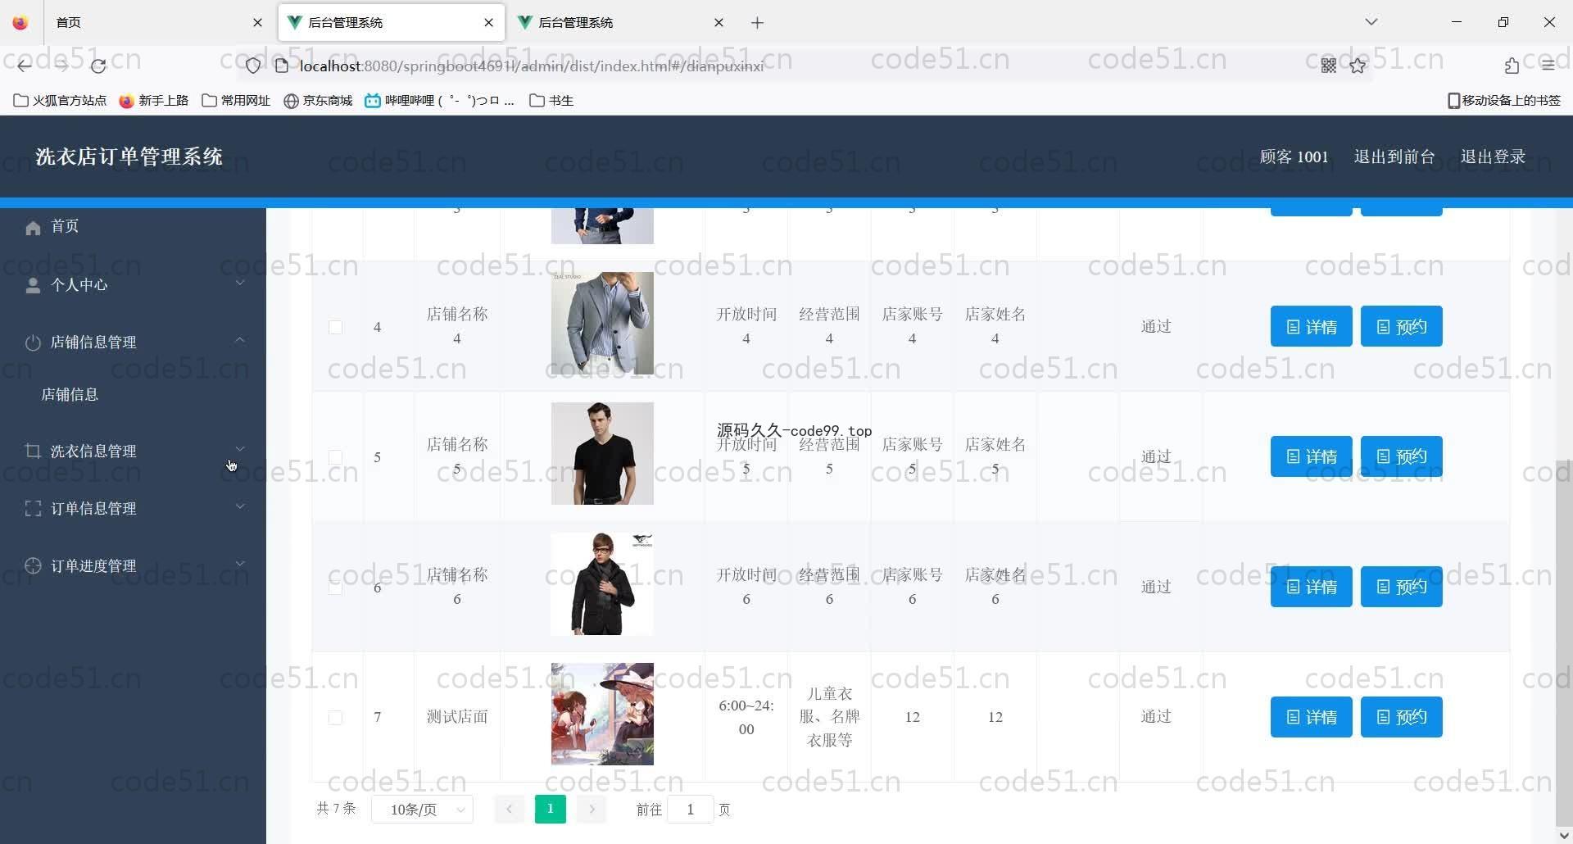The height and width of the screenshot is (844, 1573).
Task: Bookmark this page with star icon
Action: (1358, 66)
